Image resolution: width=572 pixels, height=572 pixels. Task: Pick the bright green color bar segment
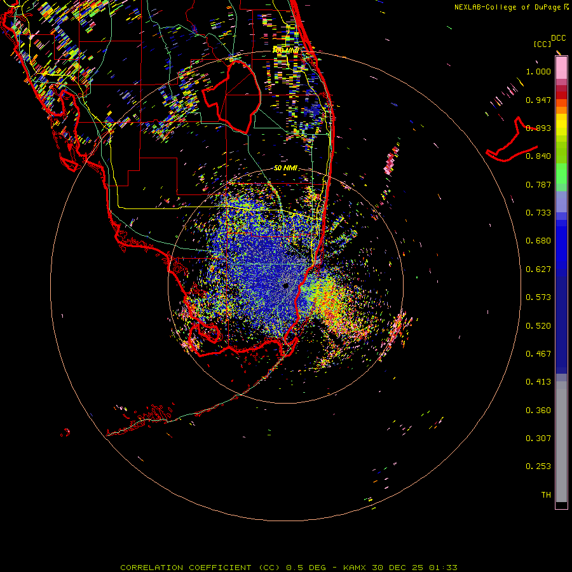(x=561, y=174)
